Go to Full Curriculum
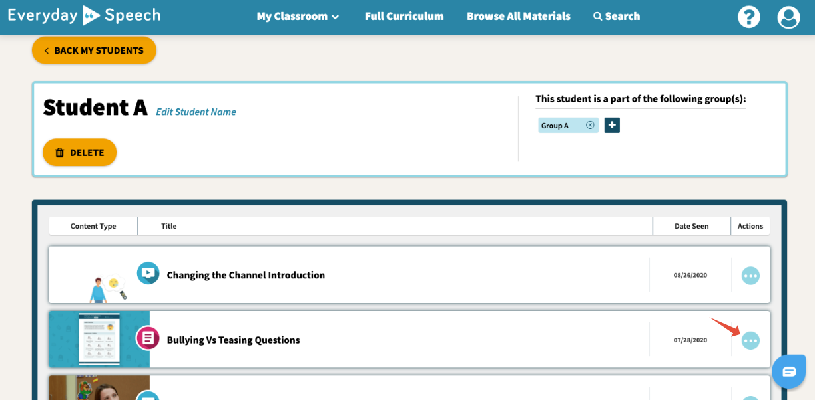 pyautogui.click(x=404, y=17)
